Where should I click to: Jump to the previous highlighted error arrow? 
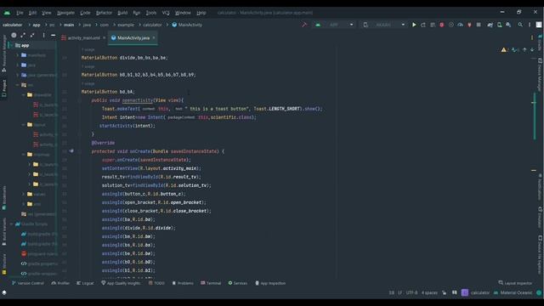click(x=524, y=50)
